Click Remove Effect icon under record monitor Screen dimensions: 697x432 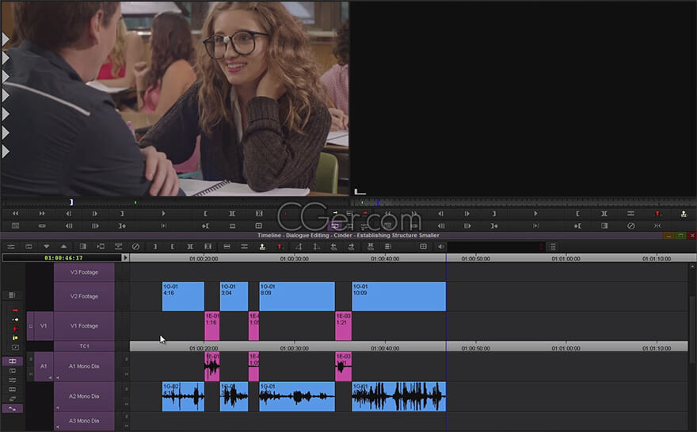point(630,225)
